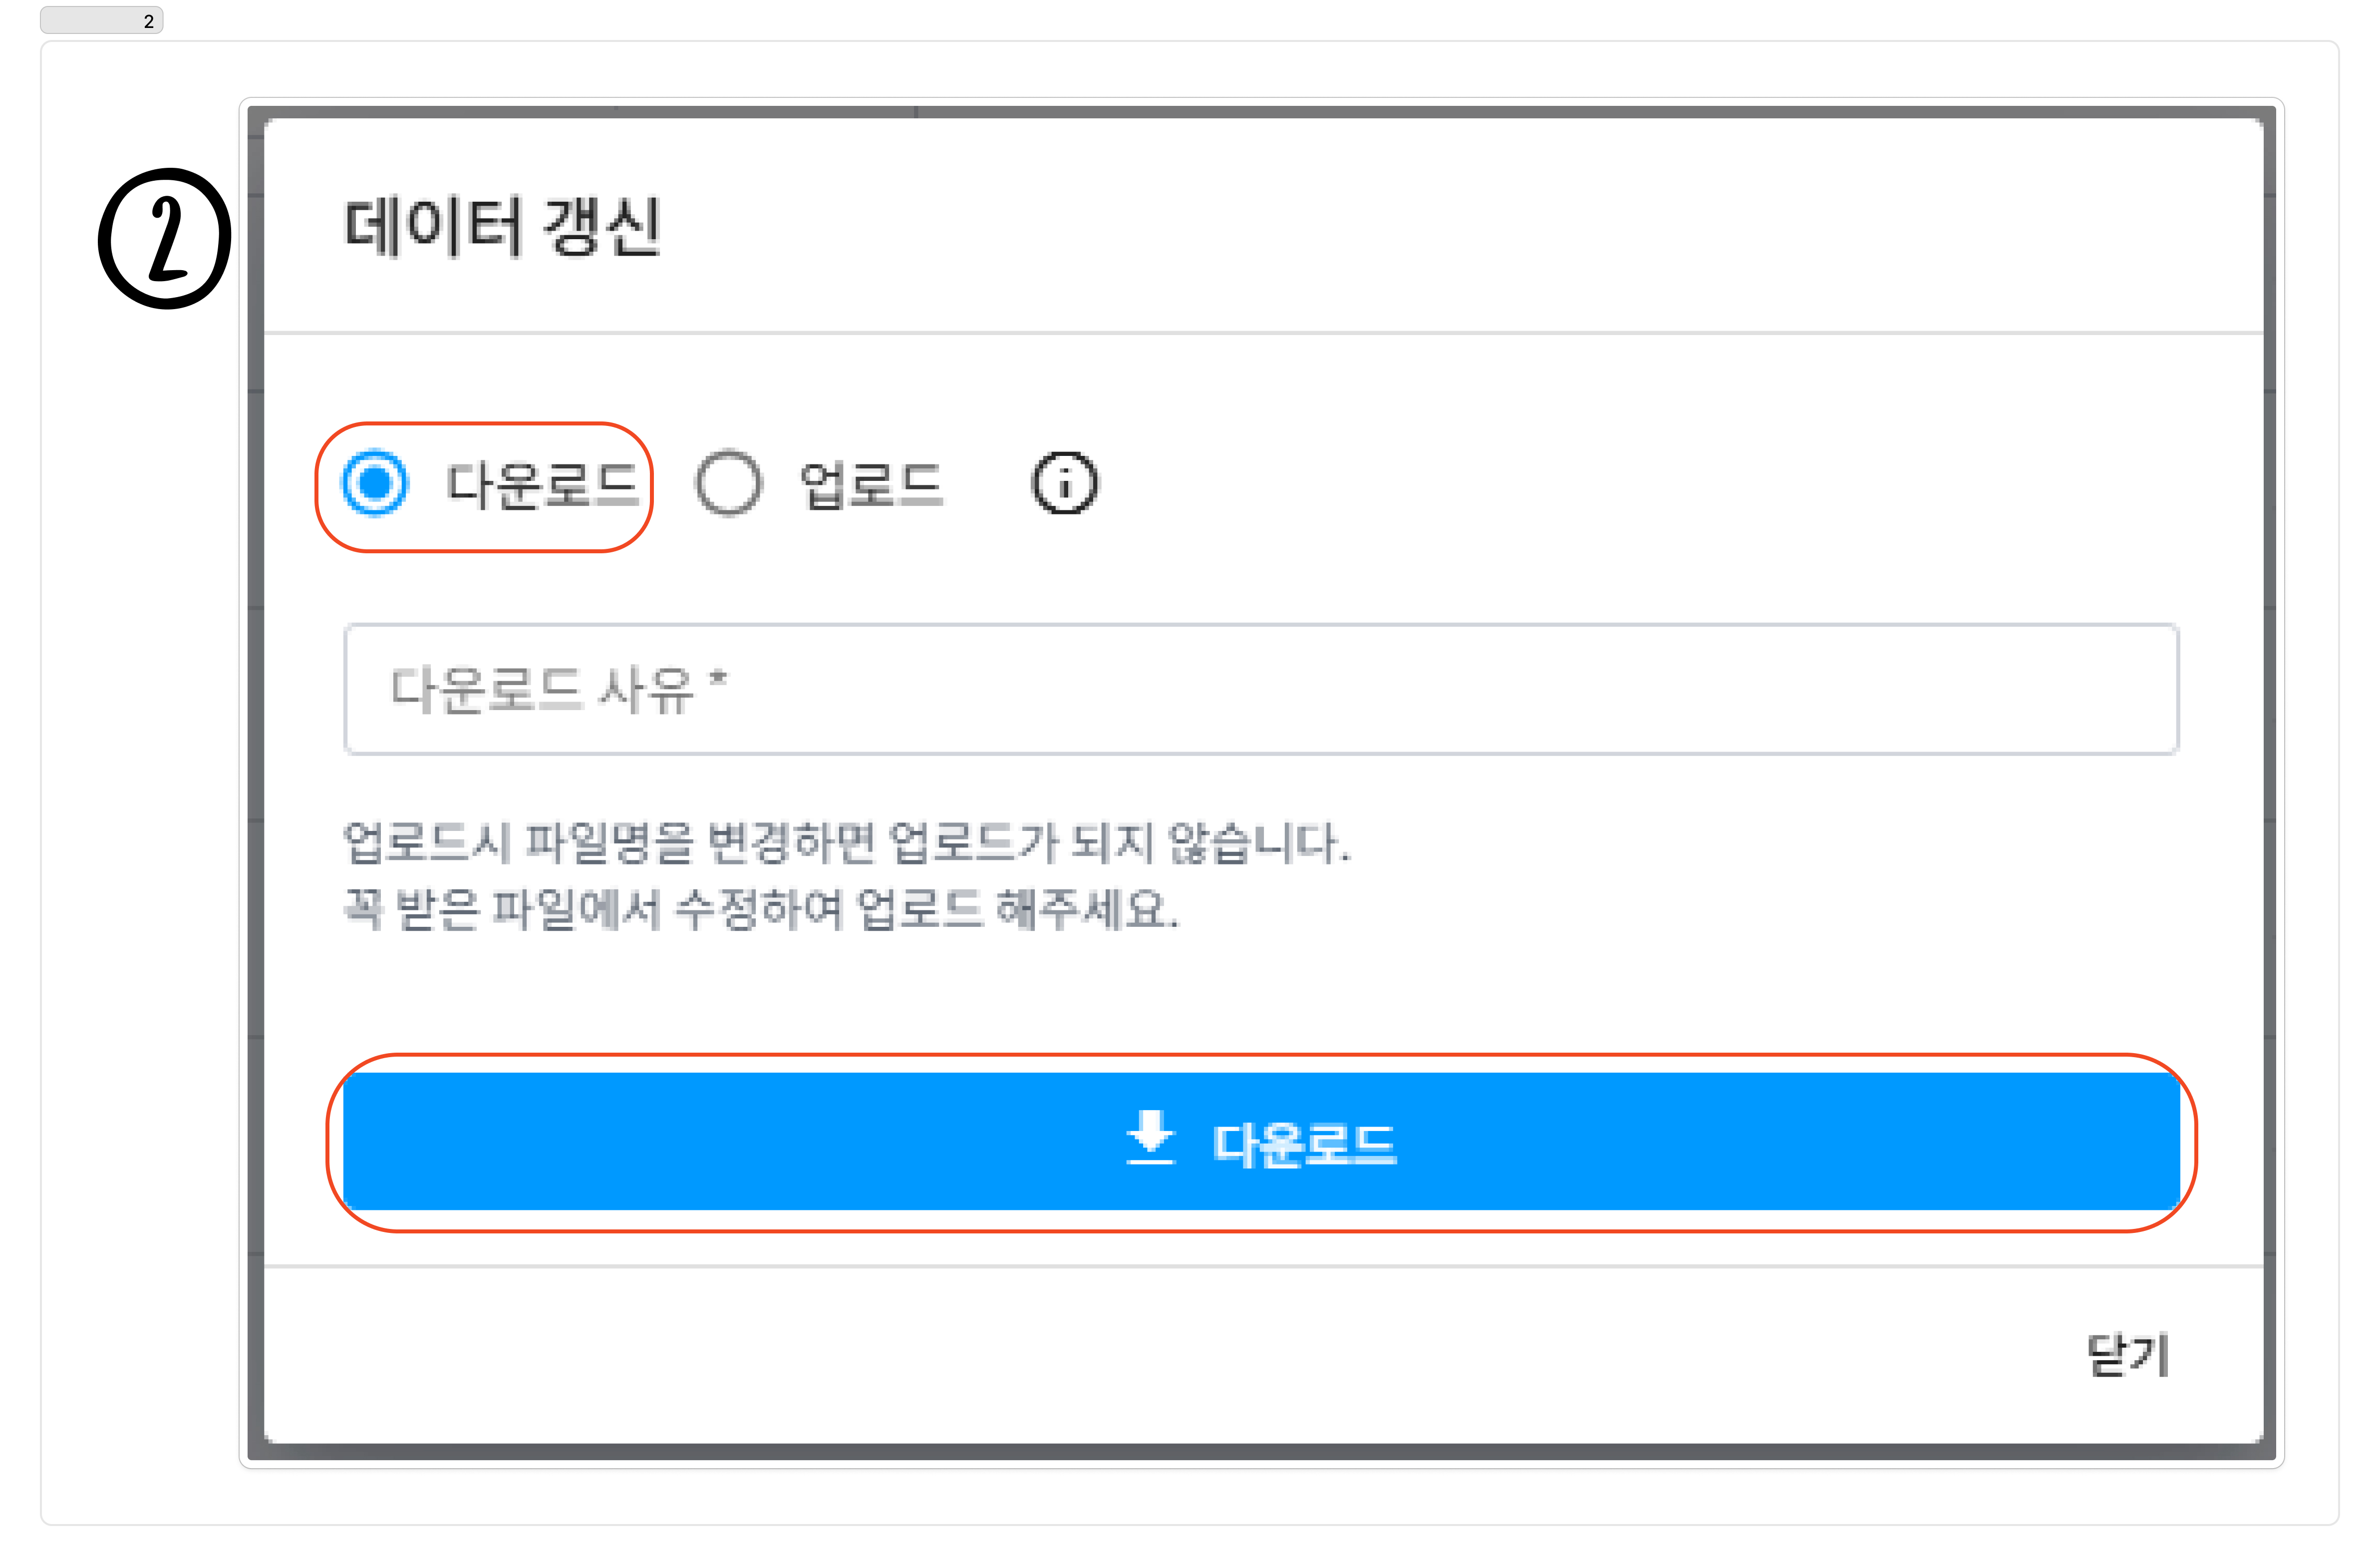
Task: Click the download arrow icon in the blue button
Action: click(x=1150, y=1138)
